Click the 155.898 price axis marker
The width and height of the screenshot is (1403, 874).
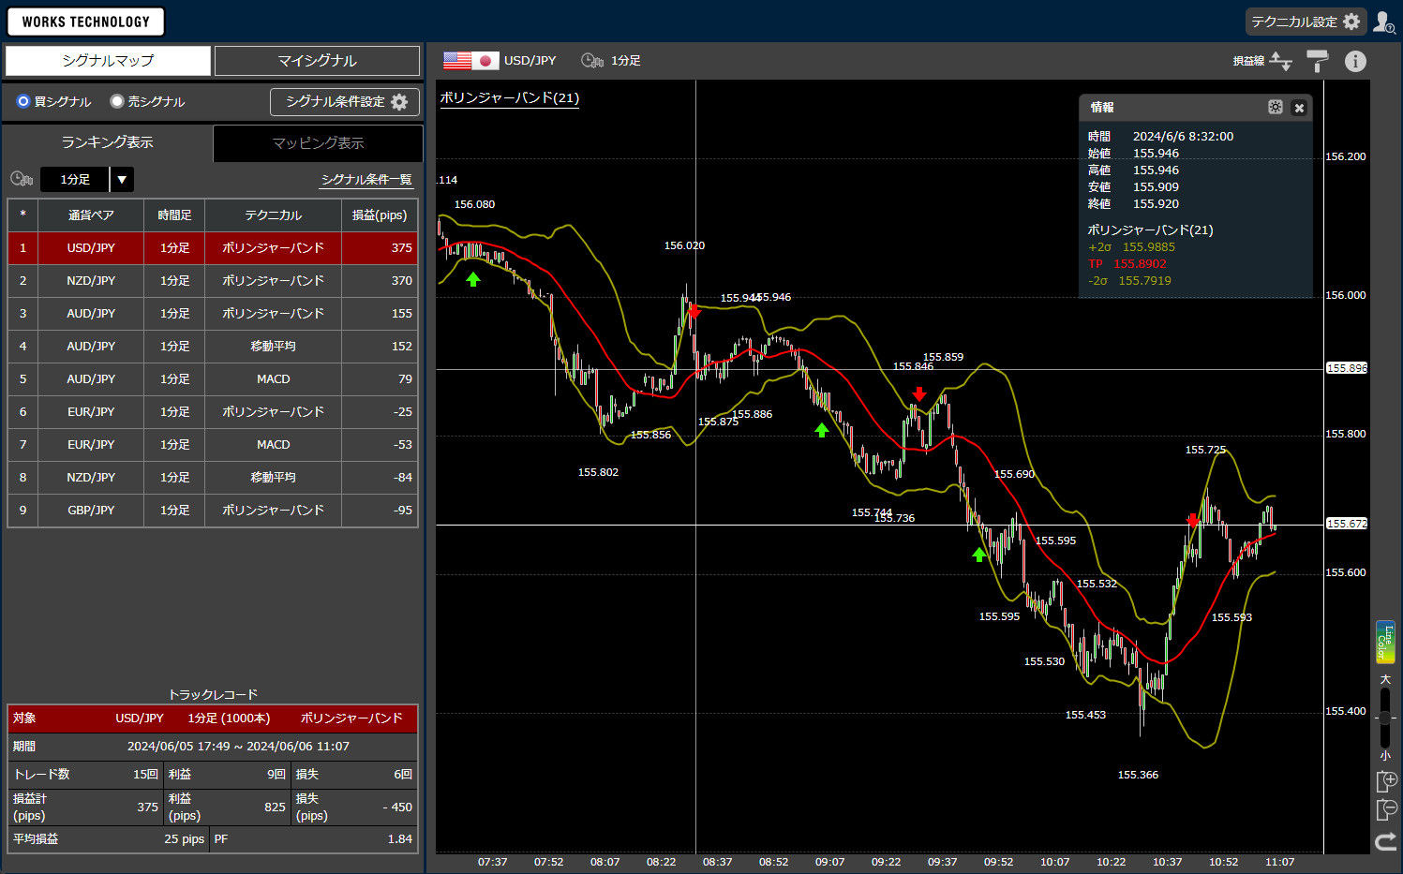(1347, 368)
